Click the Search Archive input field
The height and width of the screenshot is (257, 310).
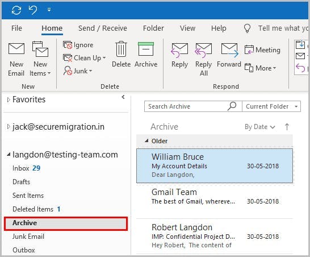[x=186, y=106]
